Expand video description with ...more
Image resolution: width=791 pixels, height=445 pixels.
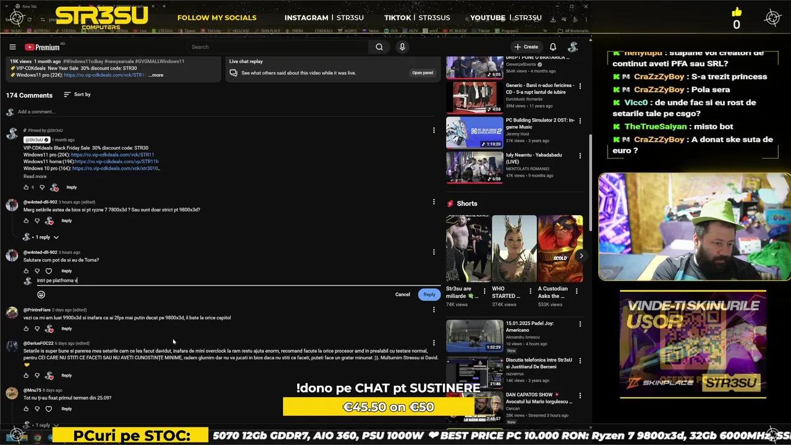[156, 75]
